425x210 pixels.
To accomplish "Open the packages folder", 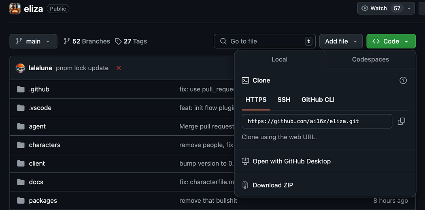I will [x=43, y=201].
